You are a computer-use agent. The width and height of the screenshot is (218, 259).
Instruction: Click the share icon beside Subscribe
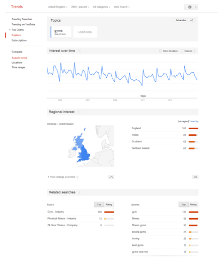tap(191, 20)
